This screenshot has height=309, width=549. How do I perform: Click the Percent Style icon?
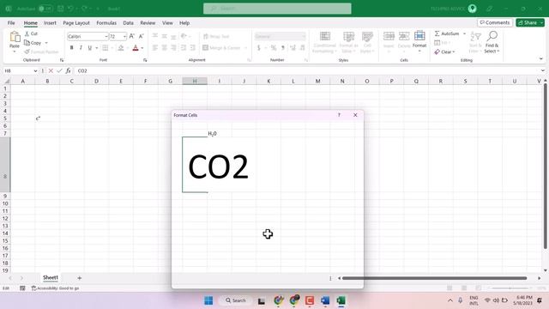pyautogui.click(x=274, y=48)
